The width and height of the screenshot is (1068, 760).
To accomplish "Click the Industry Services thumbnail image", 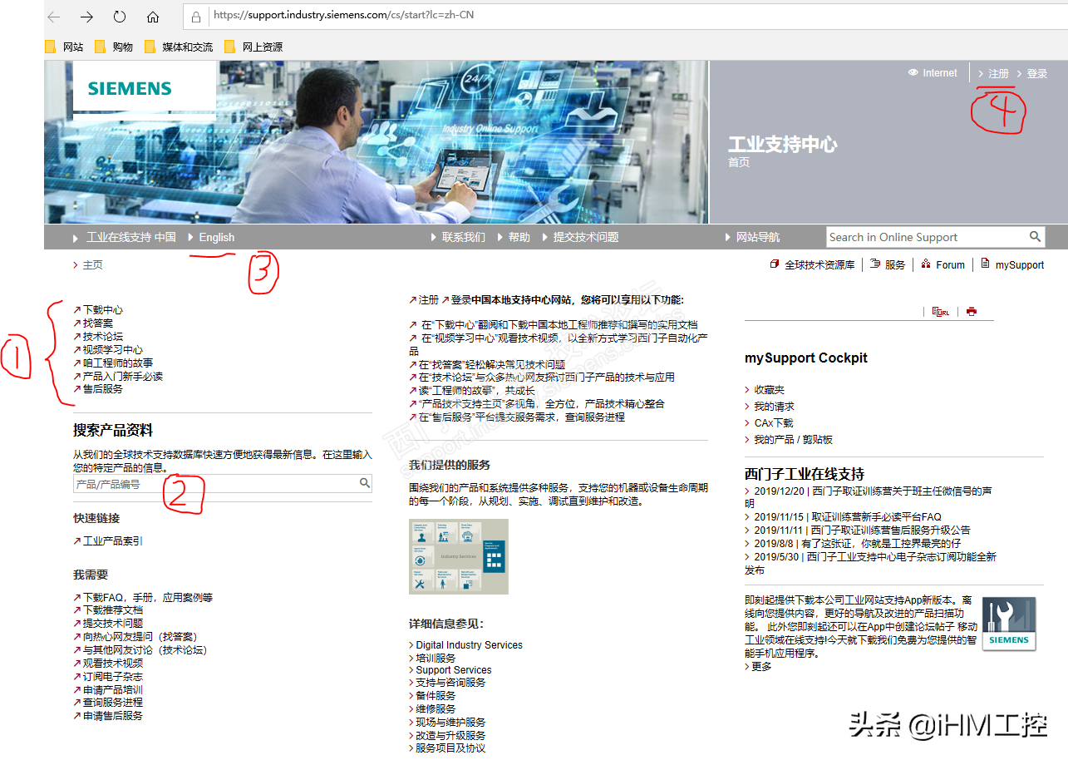I will coord(458,556).
